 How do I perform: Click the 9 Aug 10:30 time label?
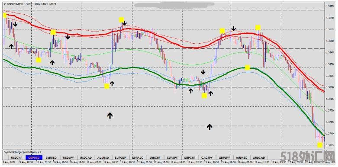click(26, 162)
